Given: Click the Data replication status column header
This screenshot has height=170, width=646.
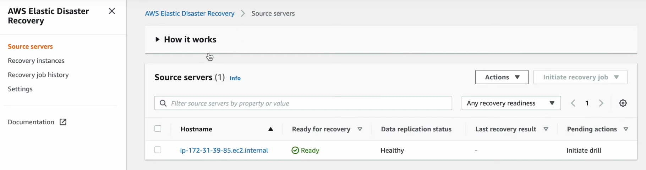Looking at the screenshot, I should click(x=416, y=129).
